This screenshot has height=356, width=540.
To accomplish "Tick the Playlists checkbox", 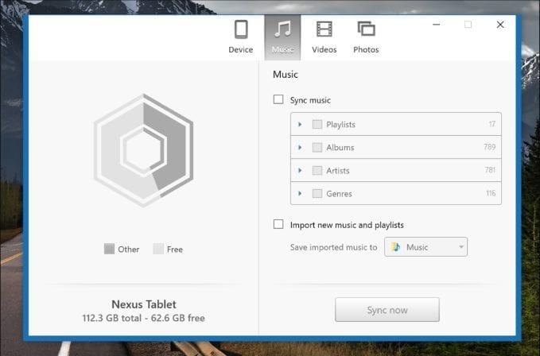I will point(317,125).
